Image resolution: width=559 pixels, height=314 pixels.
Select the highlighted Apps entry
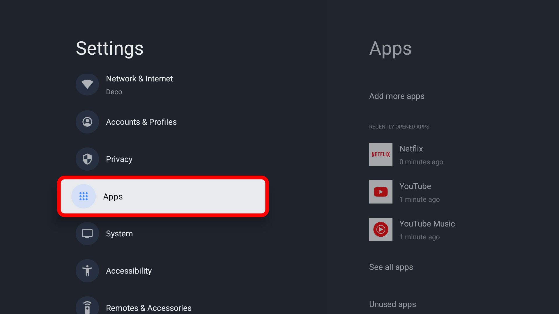tap(163, 196)
